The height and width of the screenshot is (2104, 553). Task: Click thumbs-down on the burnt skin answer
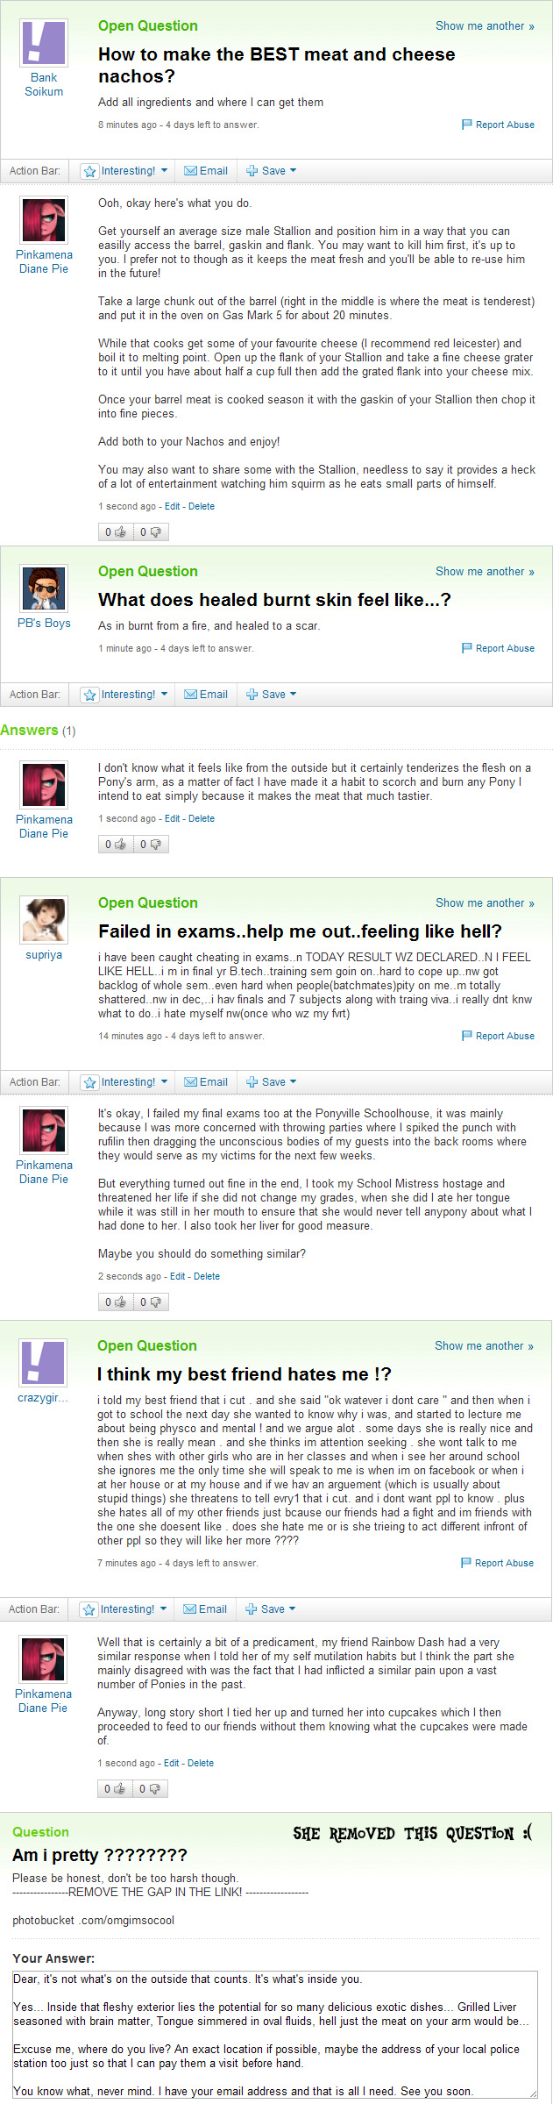pos(155,844)
